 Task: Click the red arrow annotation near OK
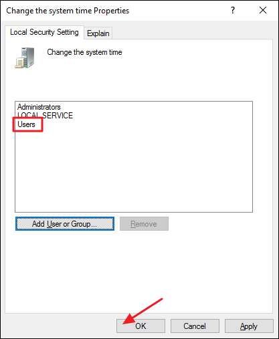[x=143, y=312]
